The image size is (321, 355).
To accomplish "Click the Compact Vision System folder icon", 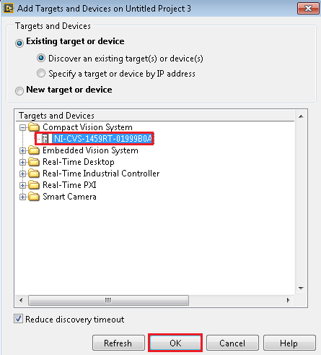I will pos(34,127).
